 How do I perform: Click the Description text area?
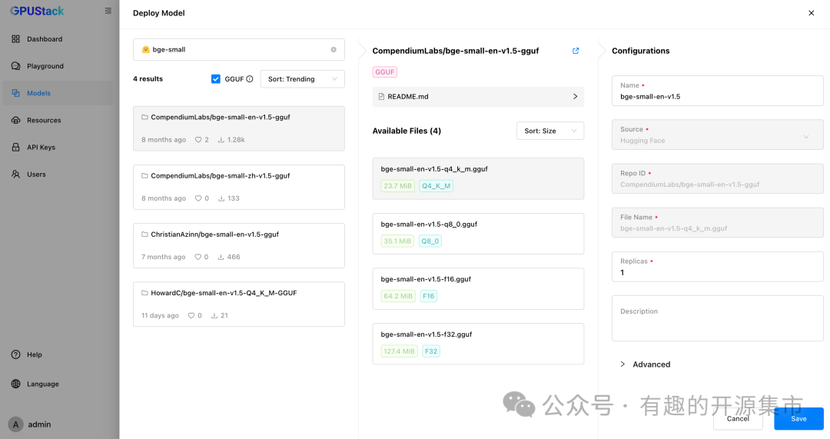[717, 318]
